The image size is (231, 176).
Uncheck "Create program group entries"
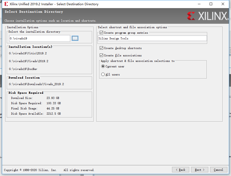(101, 33)
